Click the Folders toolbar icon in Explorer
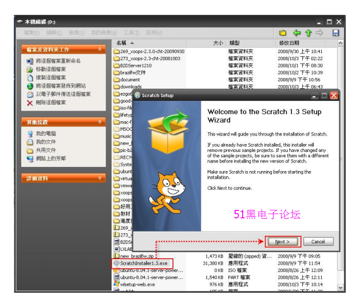 [x=282, y=33]
